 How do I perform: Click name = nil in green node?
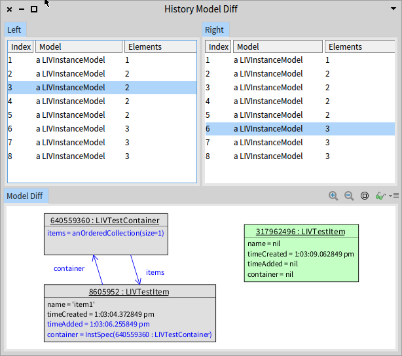tap(264, 243)
